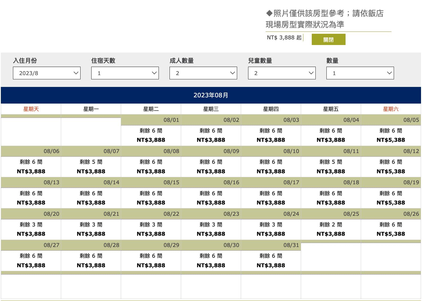
Task: Click the 2023年08月 calendar title bar
Action: pyautogui.click(x=211, y=95)
